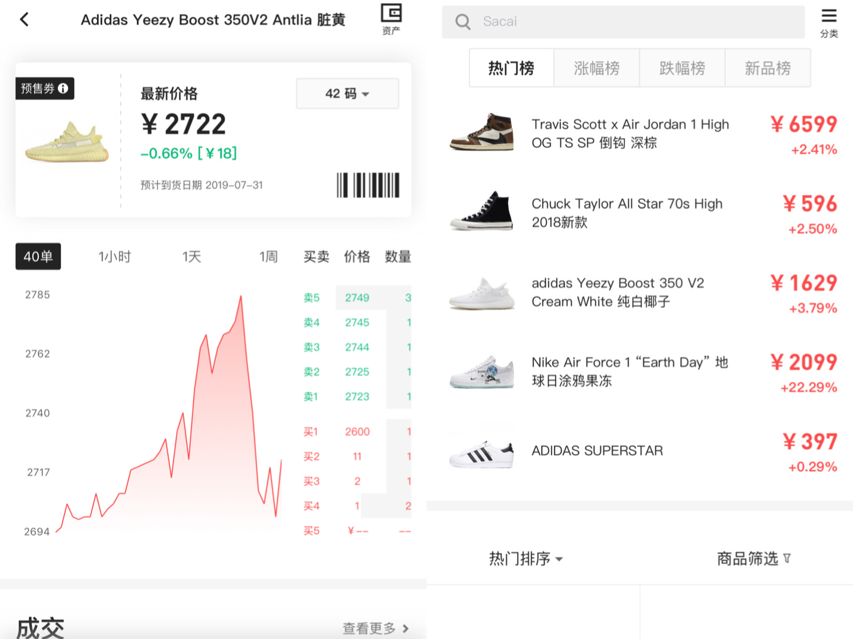Click the ¥1629 price
This screenshot has width=853, height=639.
coord(804,283)
